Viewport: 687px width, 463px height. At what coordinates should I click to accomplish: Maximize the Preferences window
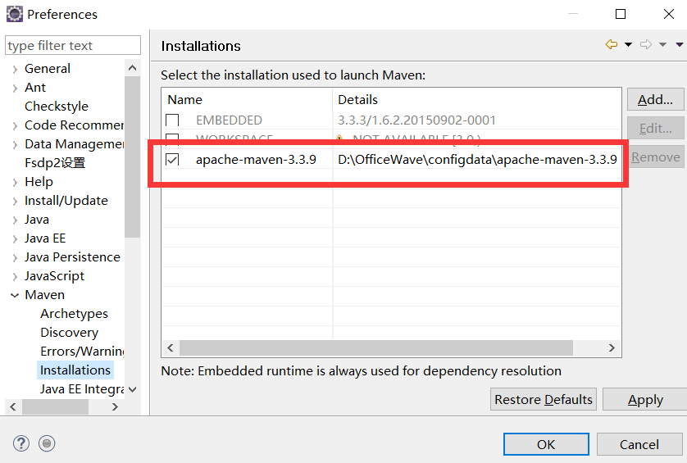(621, 14)
